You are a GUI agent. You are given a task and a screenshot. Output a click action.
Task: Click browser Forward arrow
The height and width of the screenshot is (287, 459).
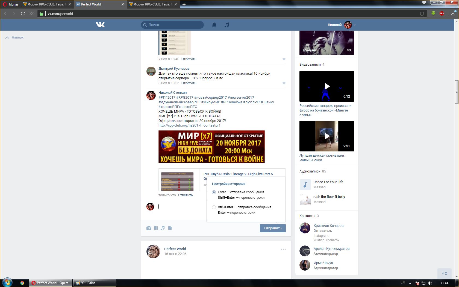(x=14, y=13)
